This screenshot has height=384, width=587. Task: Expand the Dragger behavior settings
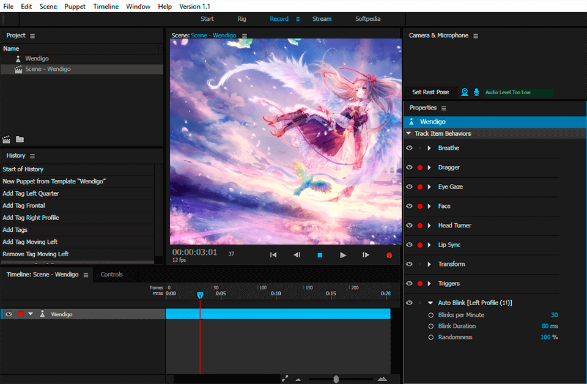tap(429, 168)
